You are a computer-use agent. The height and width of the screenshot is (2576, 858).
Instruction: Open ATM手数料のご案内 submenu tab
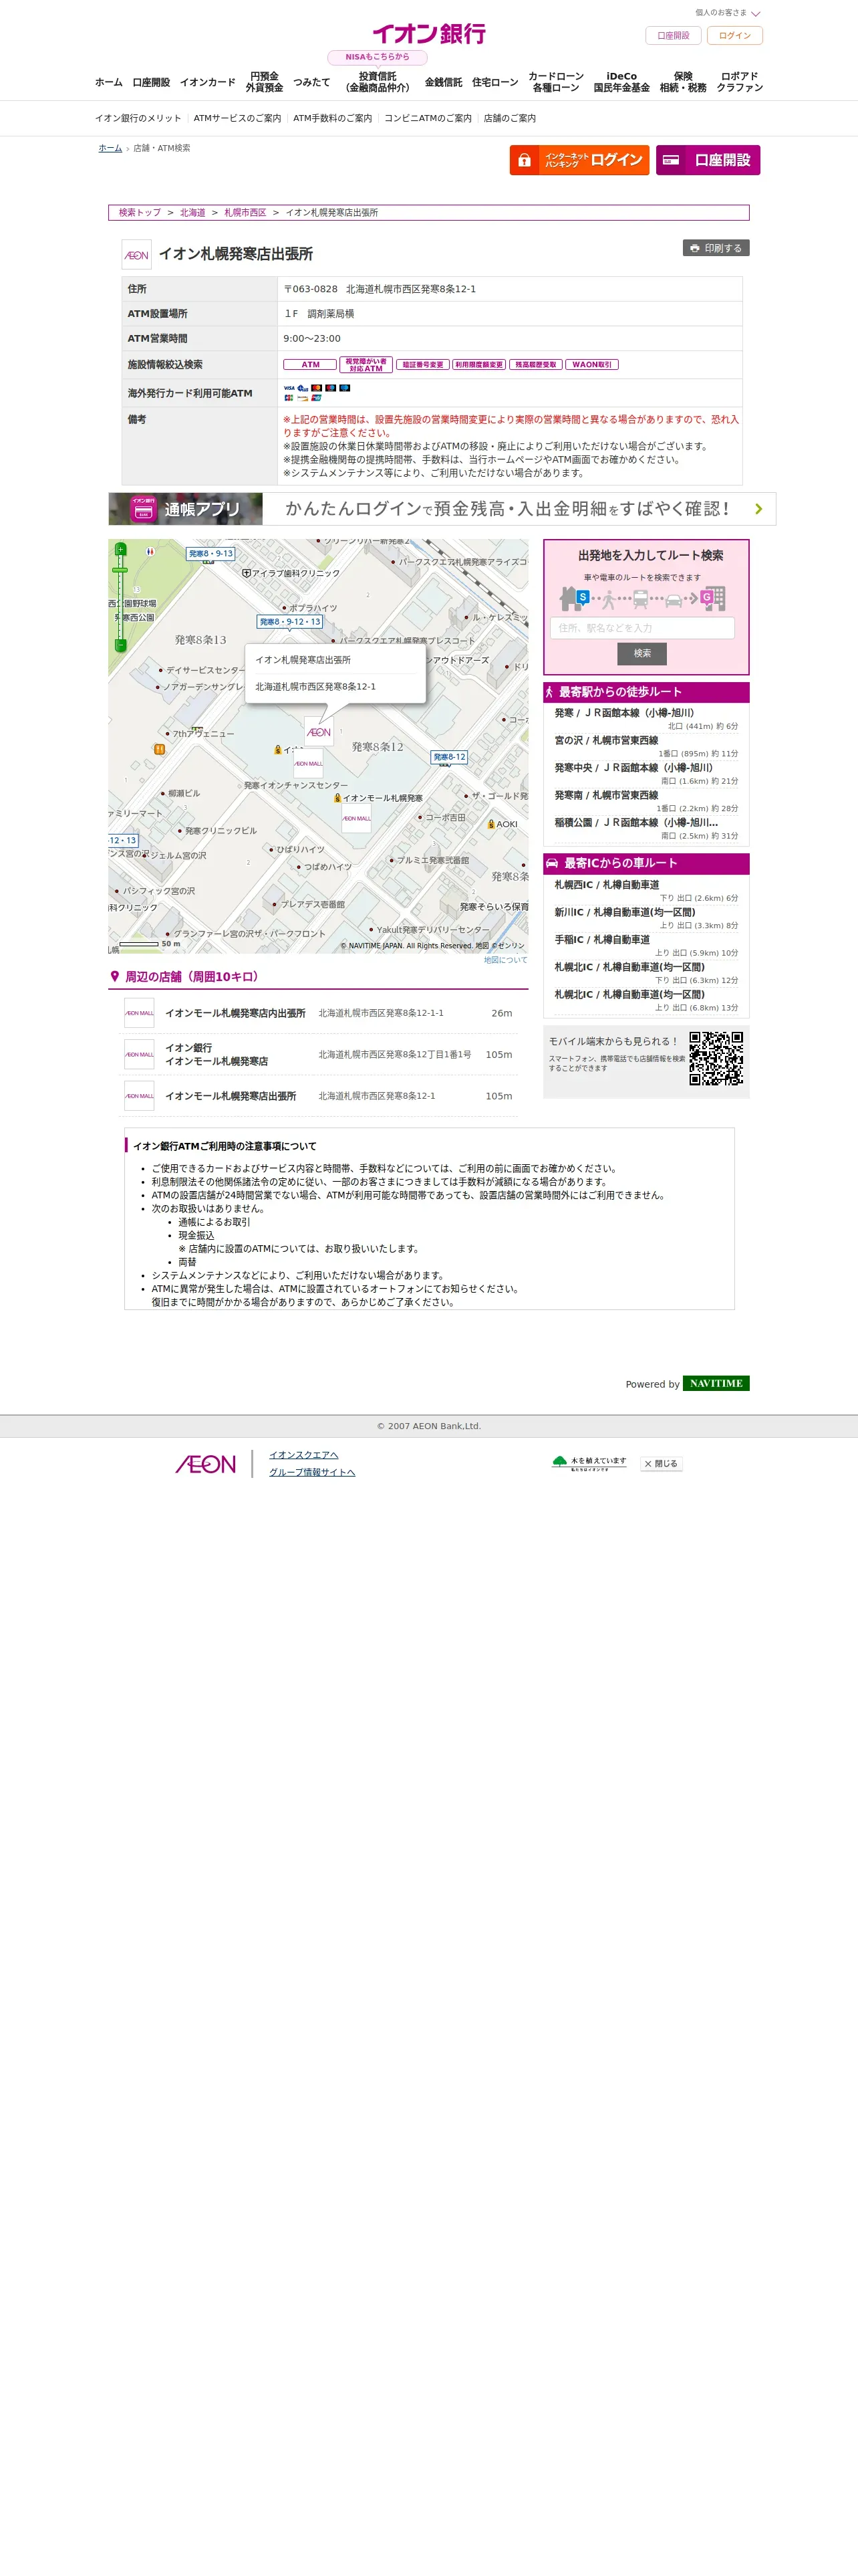(333, 118)
